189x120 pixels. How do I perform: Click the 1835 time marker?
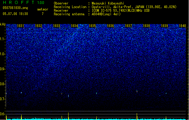coord(92,26)
